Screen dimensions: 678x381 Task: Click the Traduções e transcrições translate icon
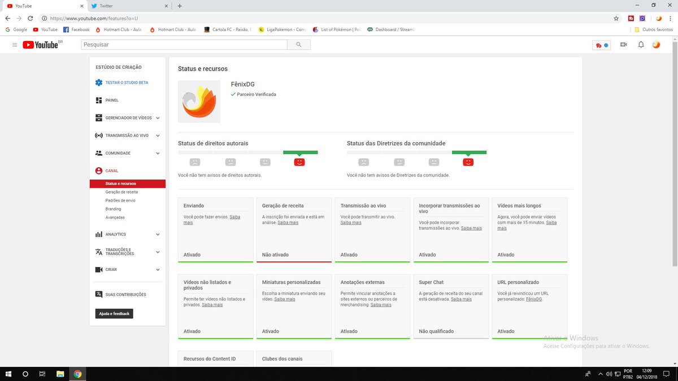[99, 252]
